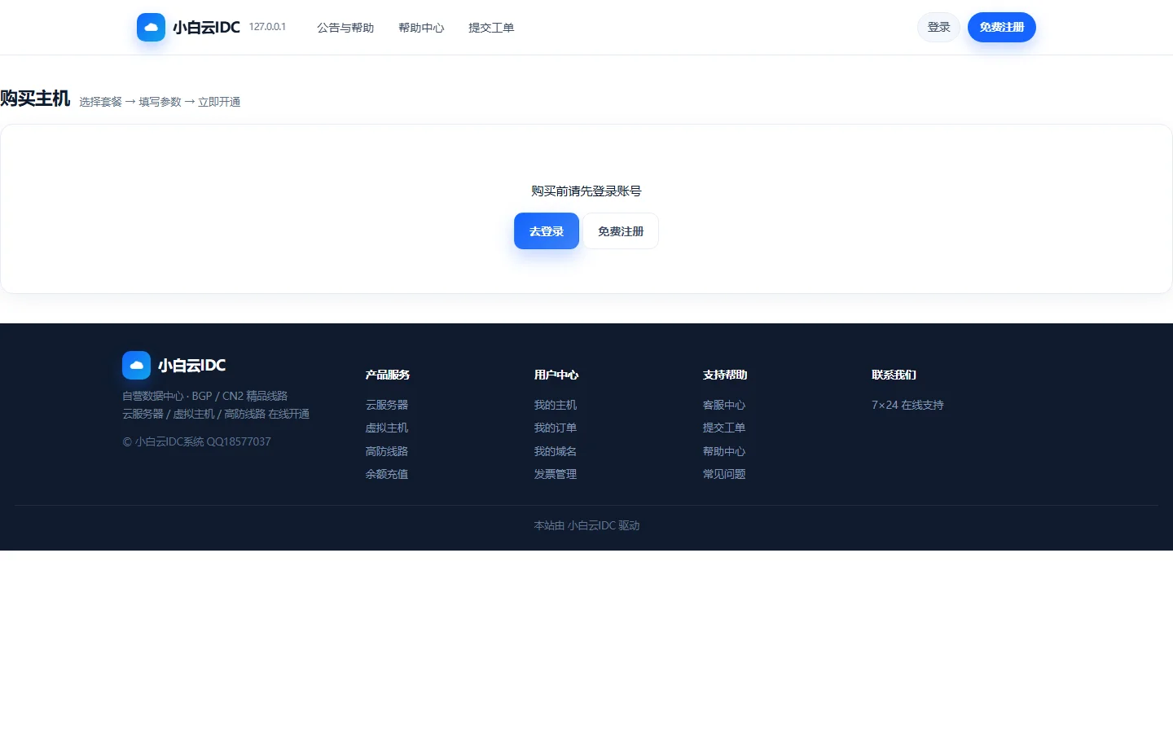Go to 发票管理 in footer

[556, 474]
